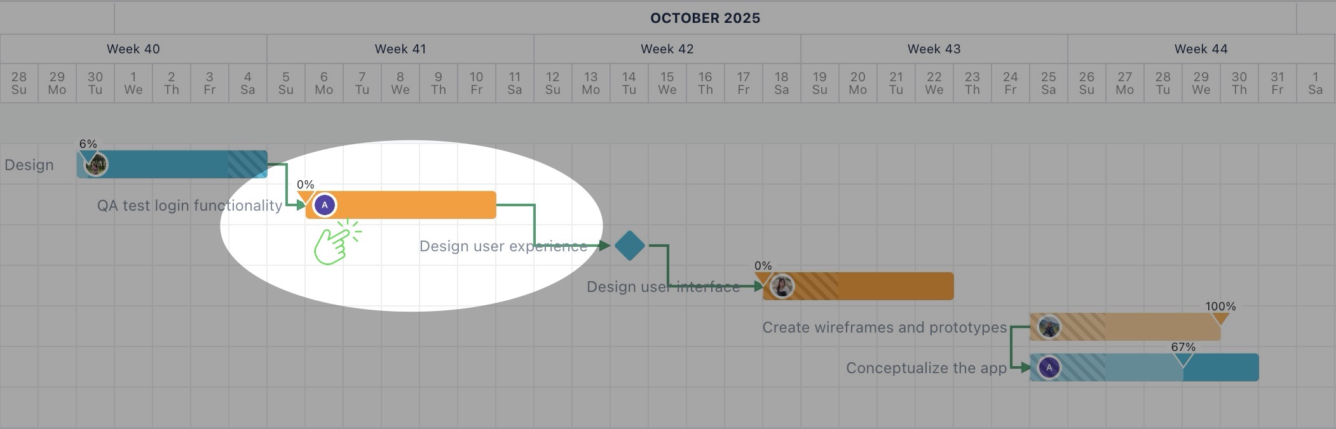
Task: Click the avatar on Design user interface bar
Action: [x=782, y=286]
